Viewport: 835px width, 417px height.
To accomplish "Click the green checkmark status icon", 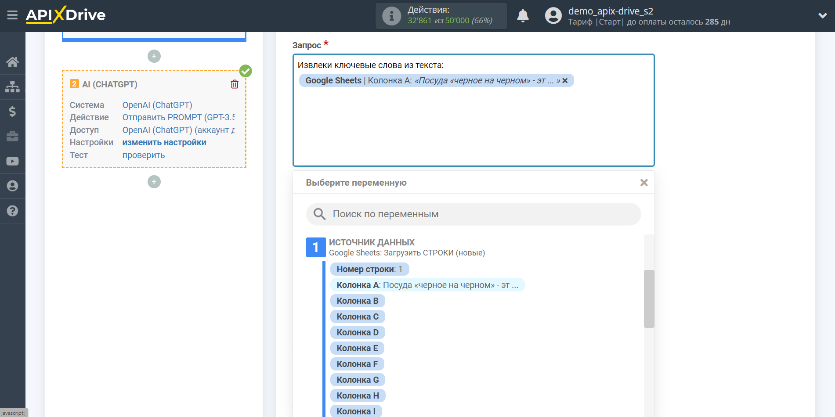I will tap(246, 71).
